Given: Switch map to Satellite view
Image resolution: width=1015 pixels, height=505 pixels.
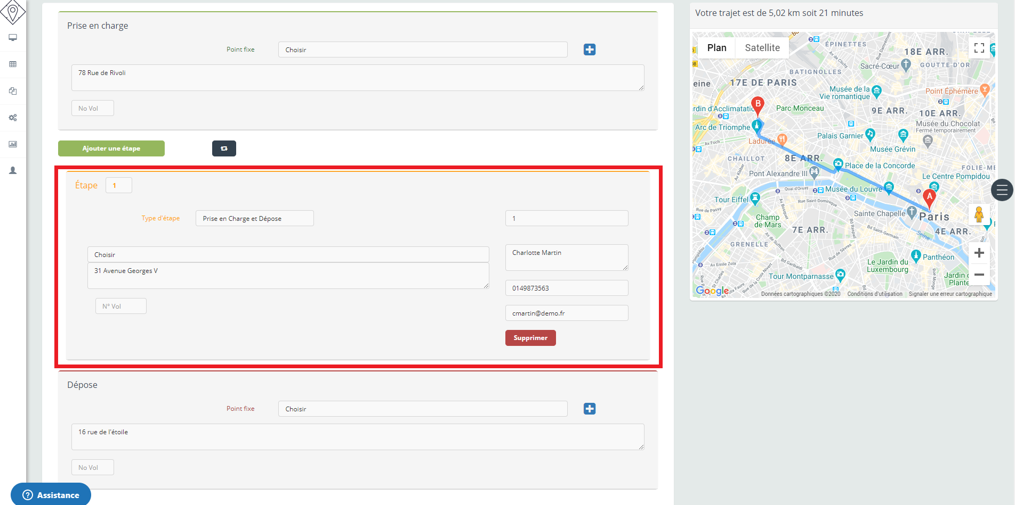Looking at the screenshot, I should [762, 48].
